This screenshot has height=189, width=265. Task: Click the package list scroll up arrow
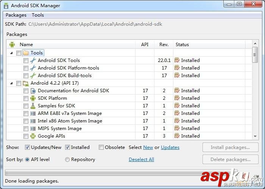click(x=255, y=44)
